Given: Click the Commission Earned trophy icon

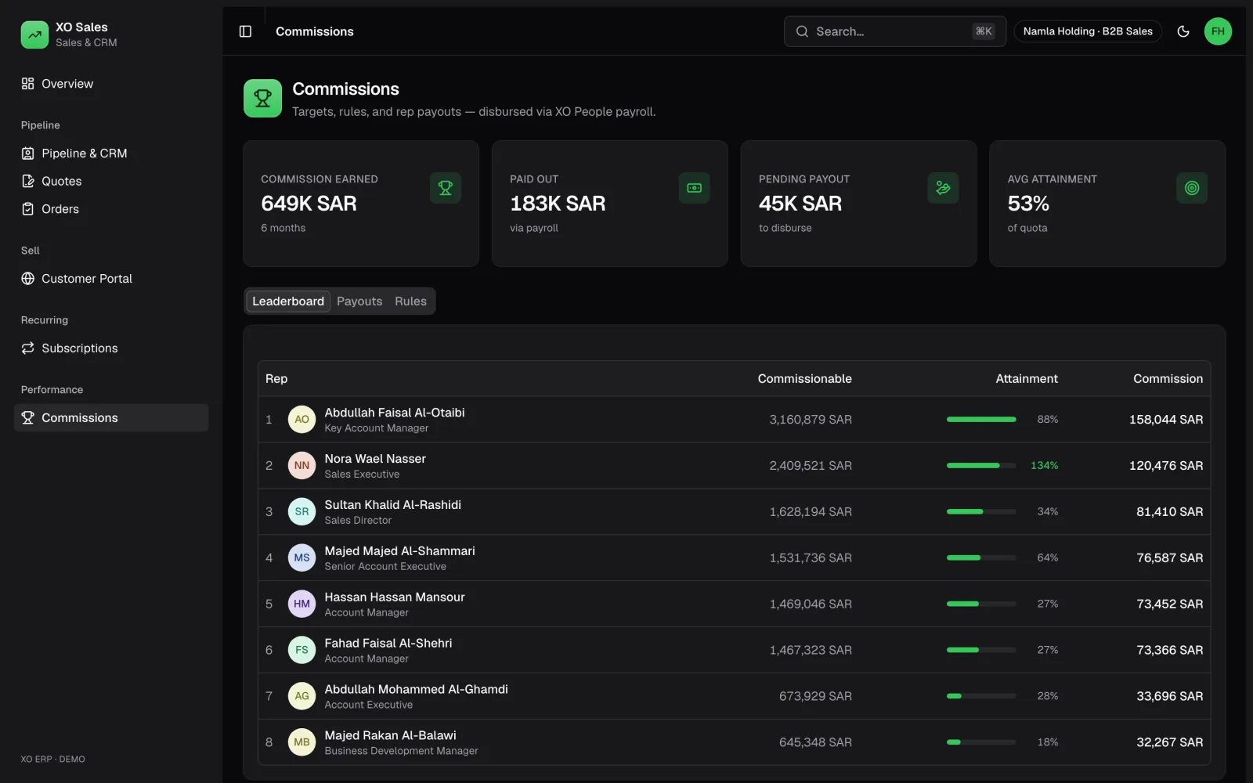Looking at the screenshot, I should tap(445, 188).
